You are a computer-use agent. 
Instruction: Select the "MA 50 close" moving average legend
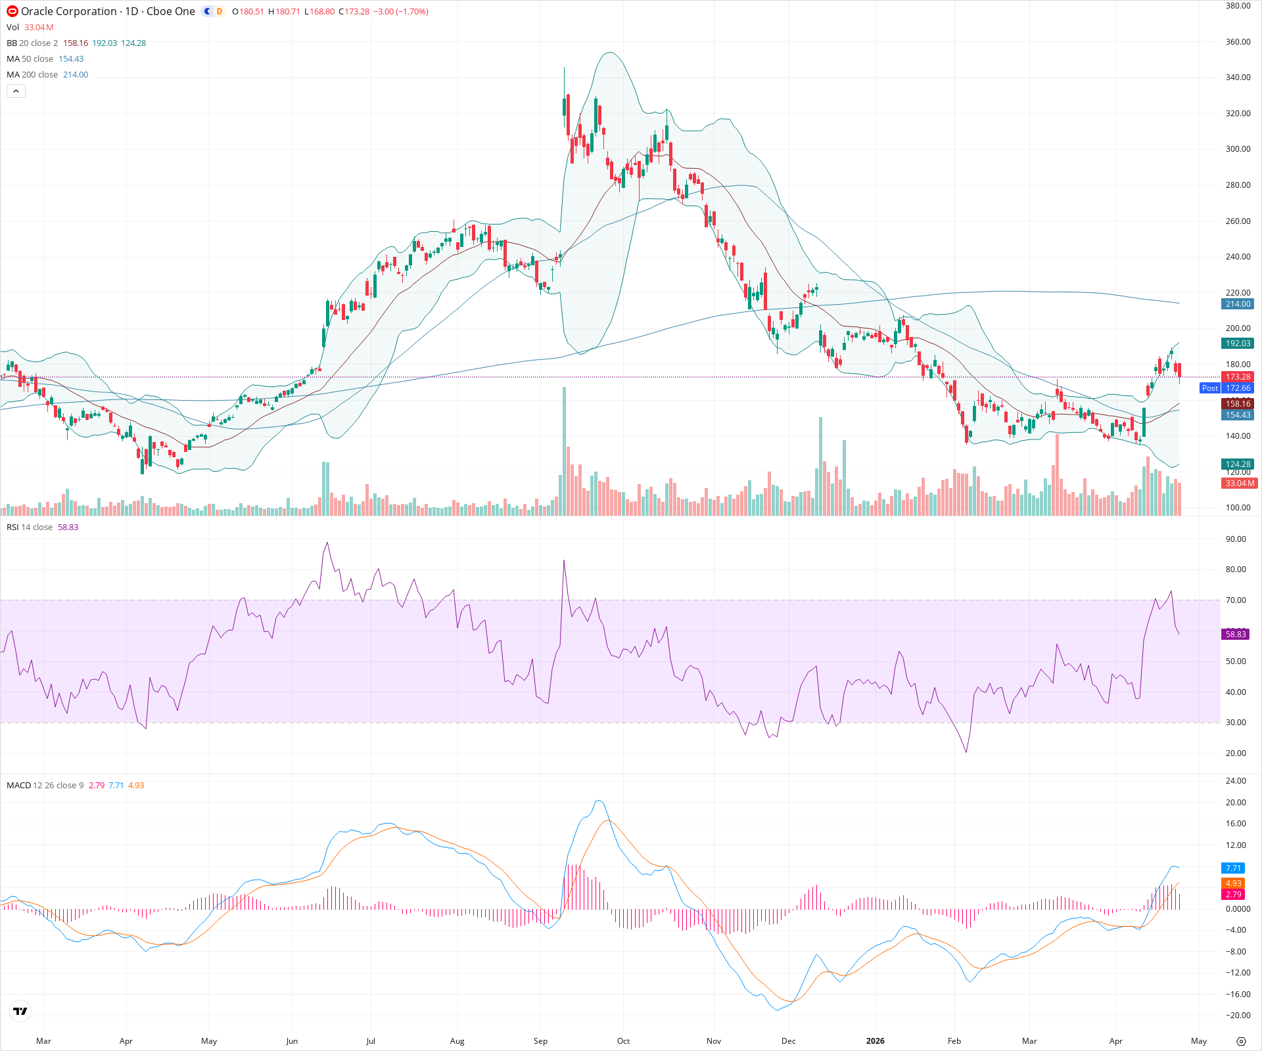point(30,58)
